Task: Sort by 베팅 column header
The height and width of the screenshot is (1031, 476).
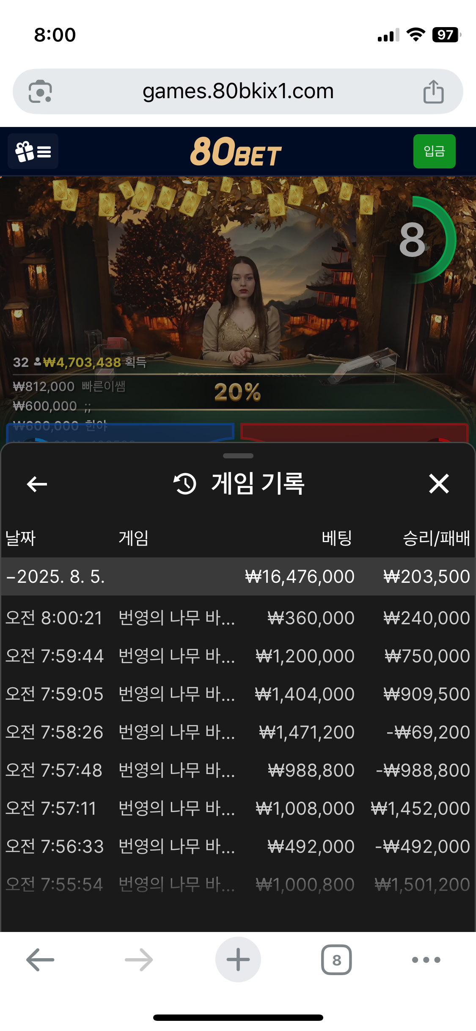Action: (x=337, y=538)
